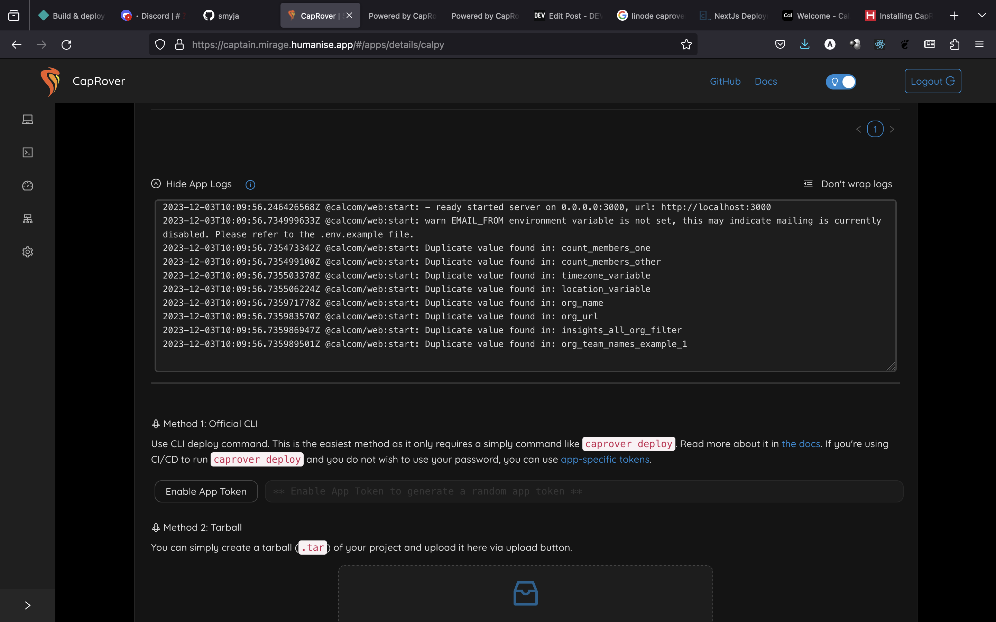
Task: Go to the next pagination page arrow
Action: point(892,129)
